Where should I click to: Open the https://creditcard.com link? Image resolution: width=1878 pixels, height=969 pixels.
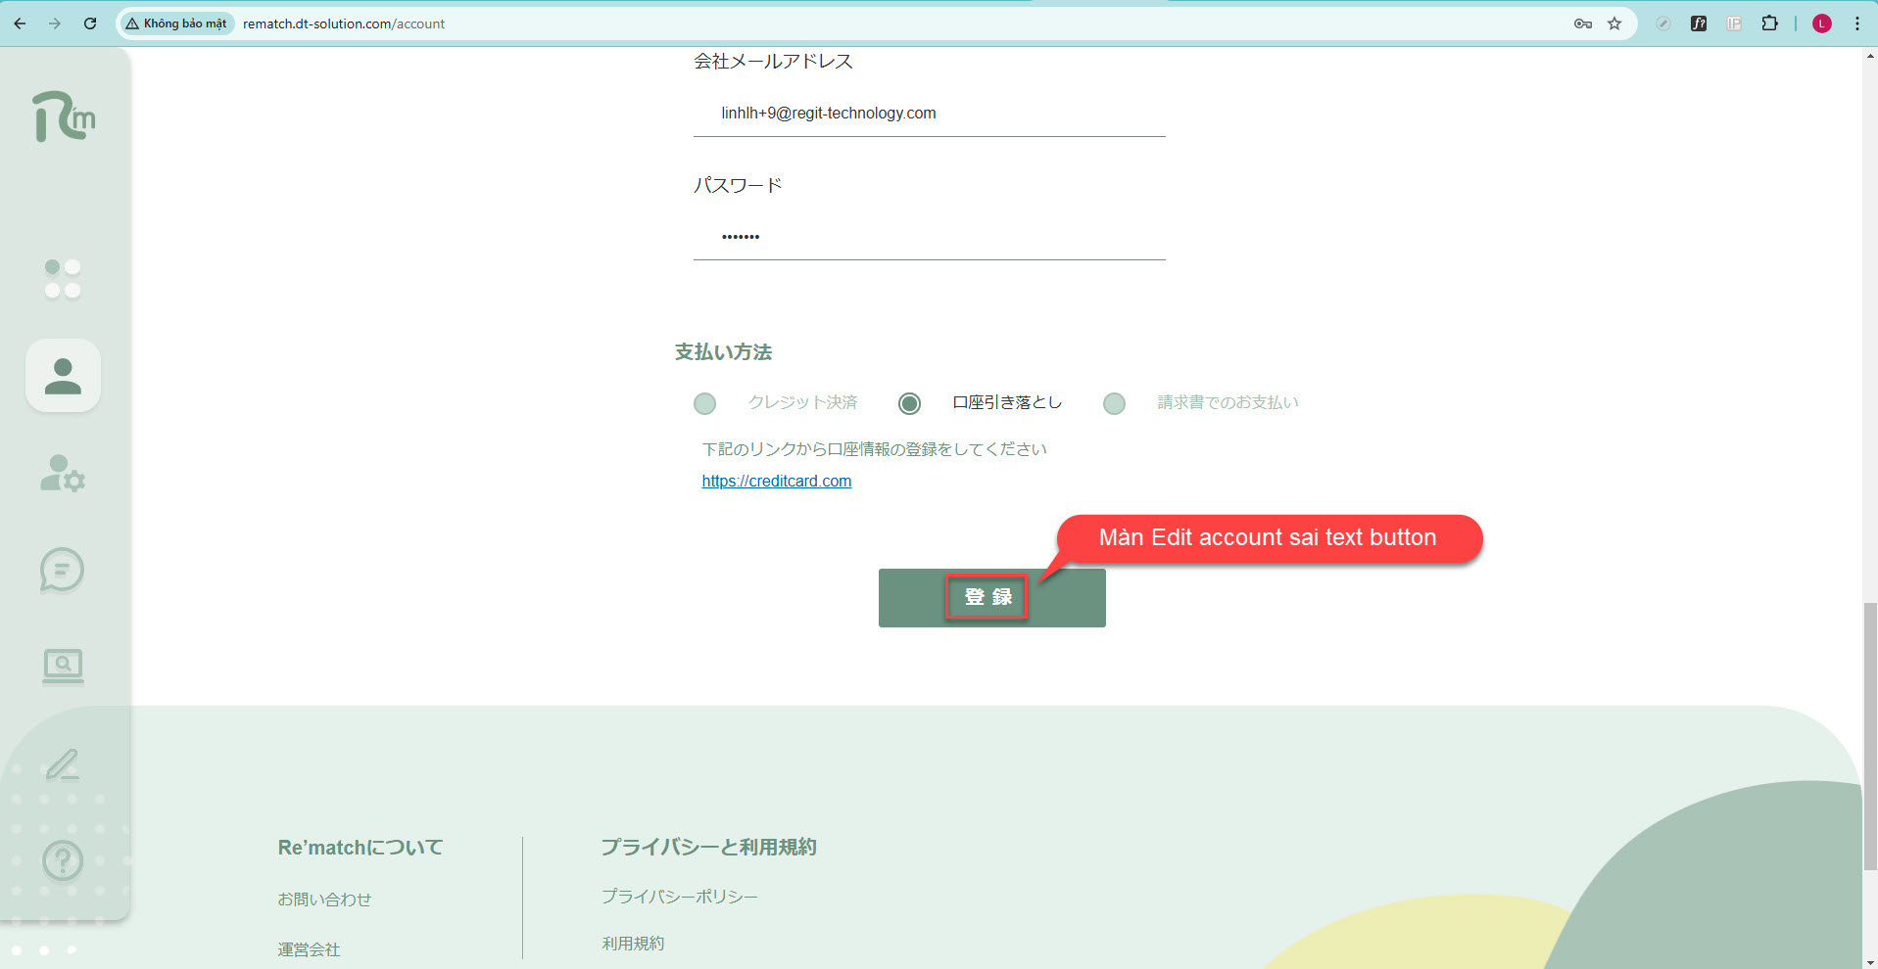tap(776, 482)
